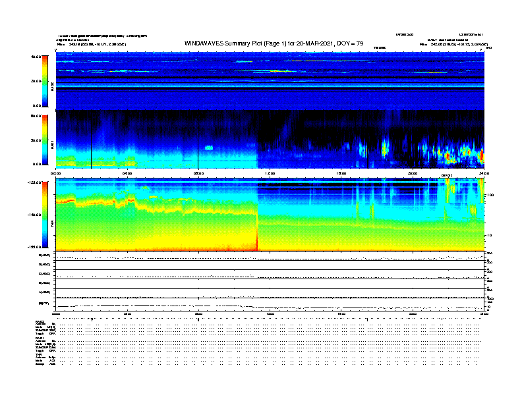Click the 16:00 time label under RAD1 panel
The height and width of the screenshot is (403, 522).
[x=341, y=173]
